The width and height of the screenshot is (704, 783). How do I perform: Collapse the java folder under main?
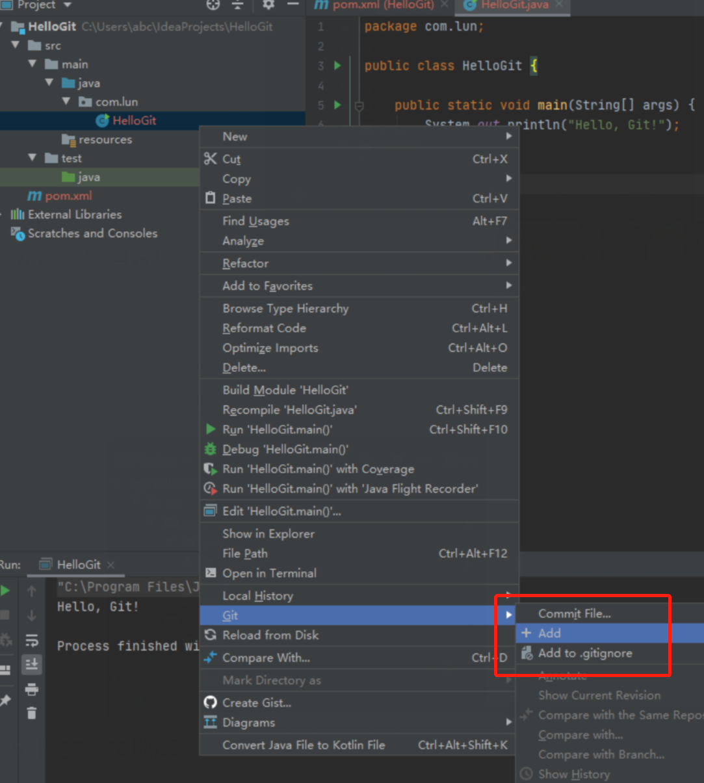[x=49, y=83]
